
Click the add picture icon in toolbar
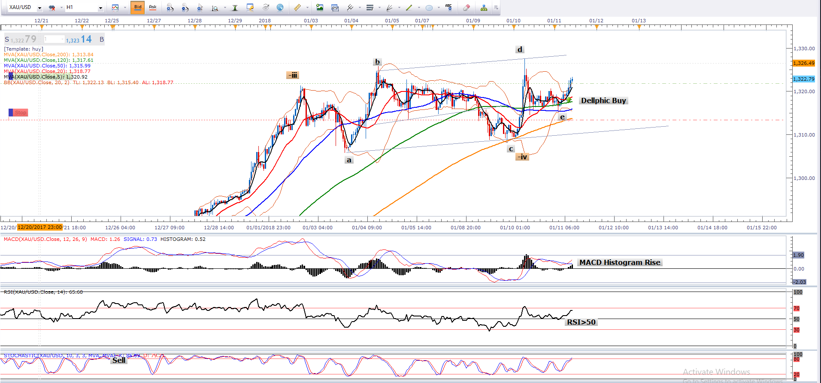[320, 7]
